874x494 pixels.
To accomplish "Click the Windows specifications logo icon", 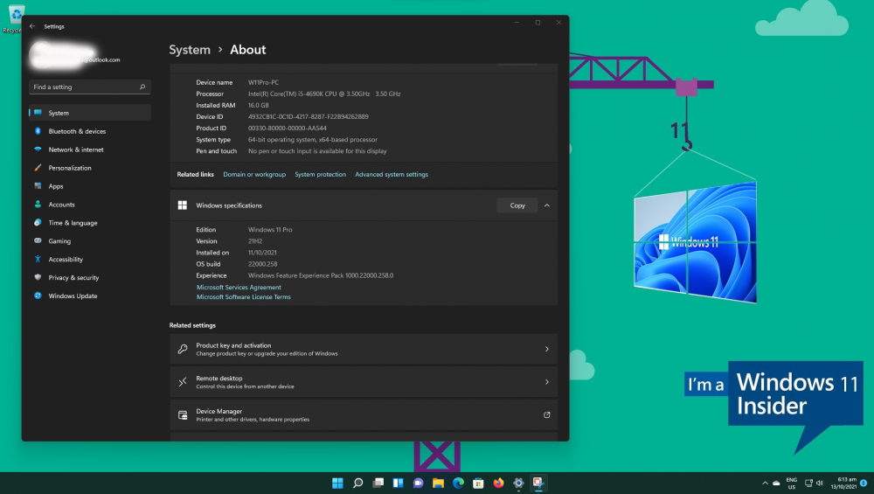I will [183, 205].
